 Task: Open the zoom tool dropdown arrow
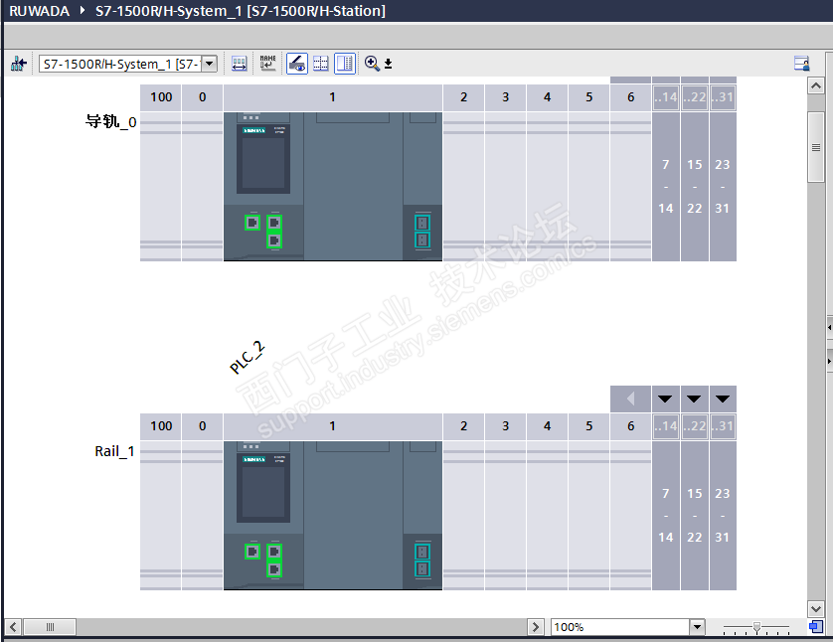pos(389,64)
